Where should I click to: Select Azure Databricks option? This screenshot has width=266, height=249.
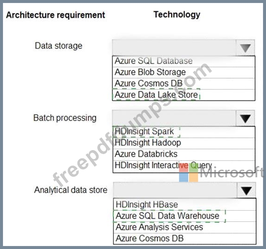tap(184, 155)
